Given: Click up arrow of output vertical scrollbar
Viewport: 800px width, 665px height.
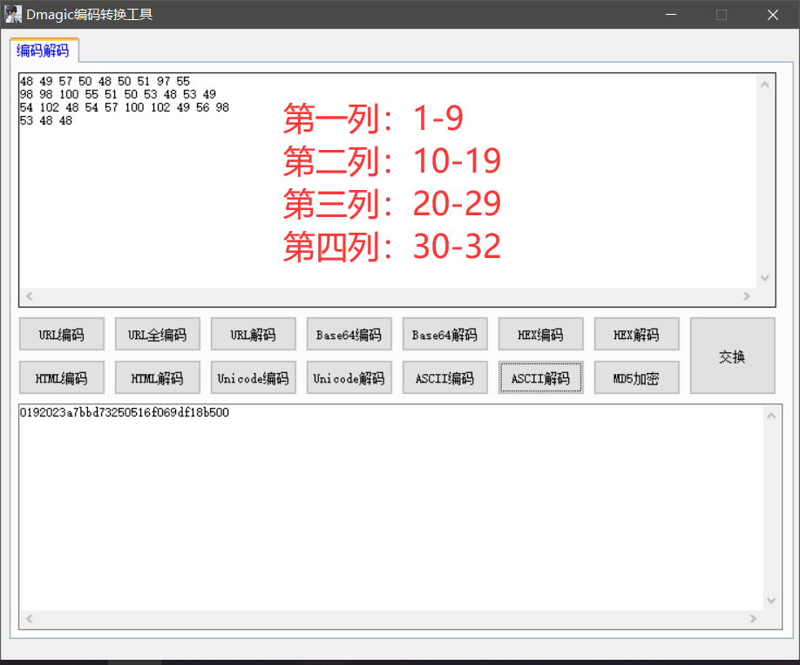Looking at the screenshot, I should pyautogui.click(x=771, y=416).
